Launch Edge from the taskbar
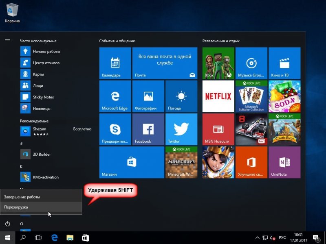The height and width of the screenshot is (244, 326). tap(54, 237)
